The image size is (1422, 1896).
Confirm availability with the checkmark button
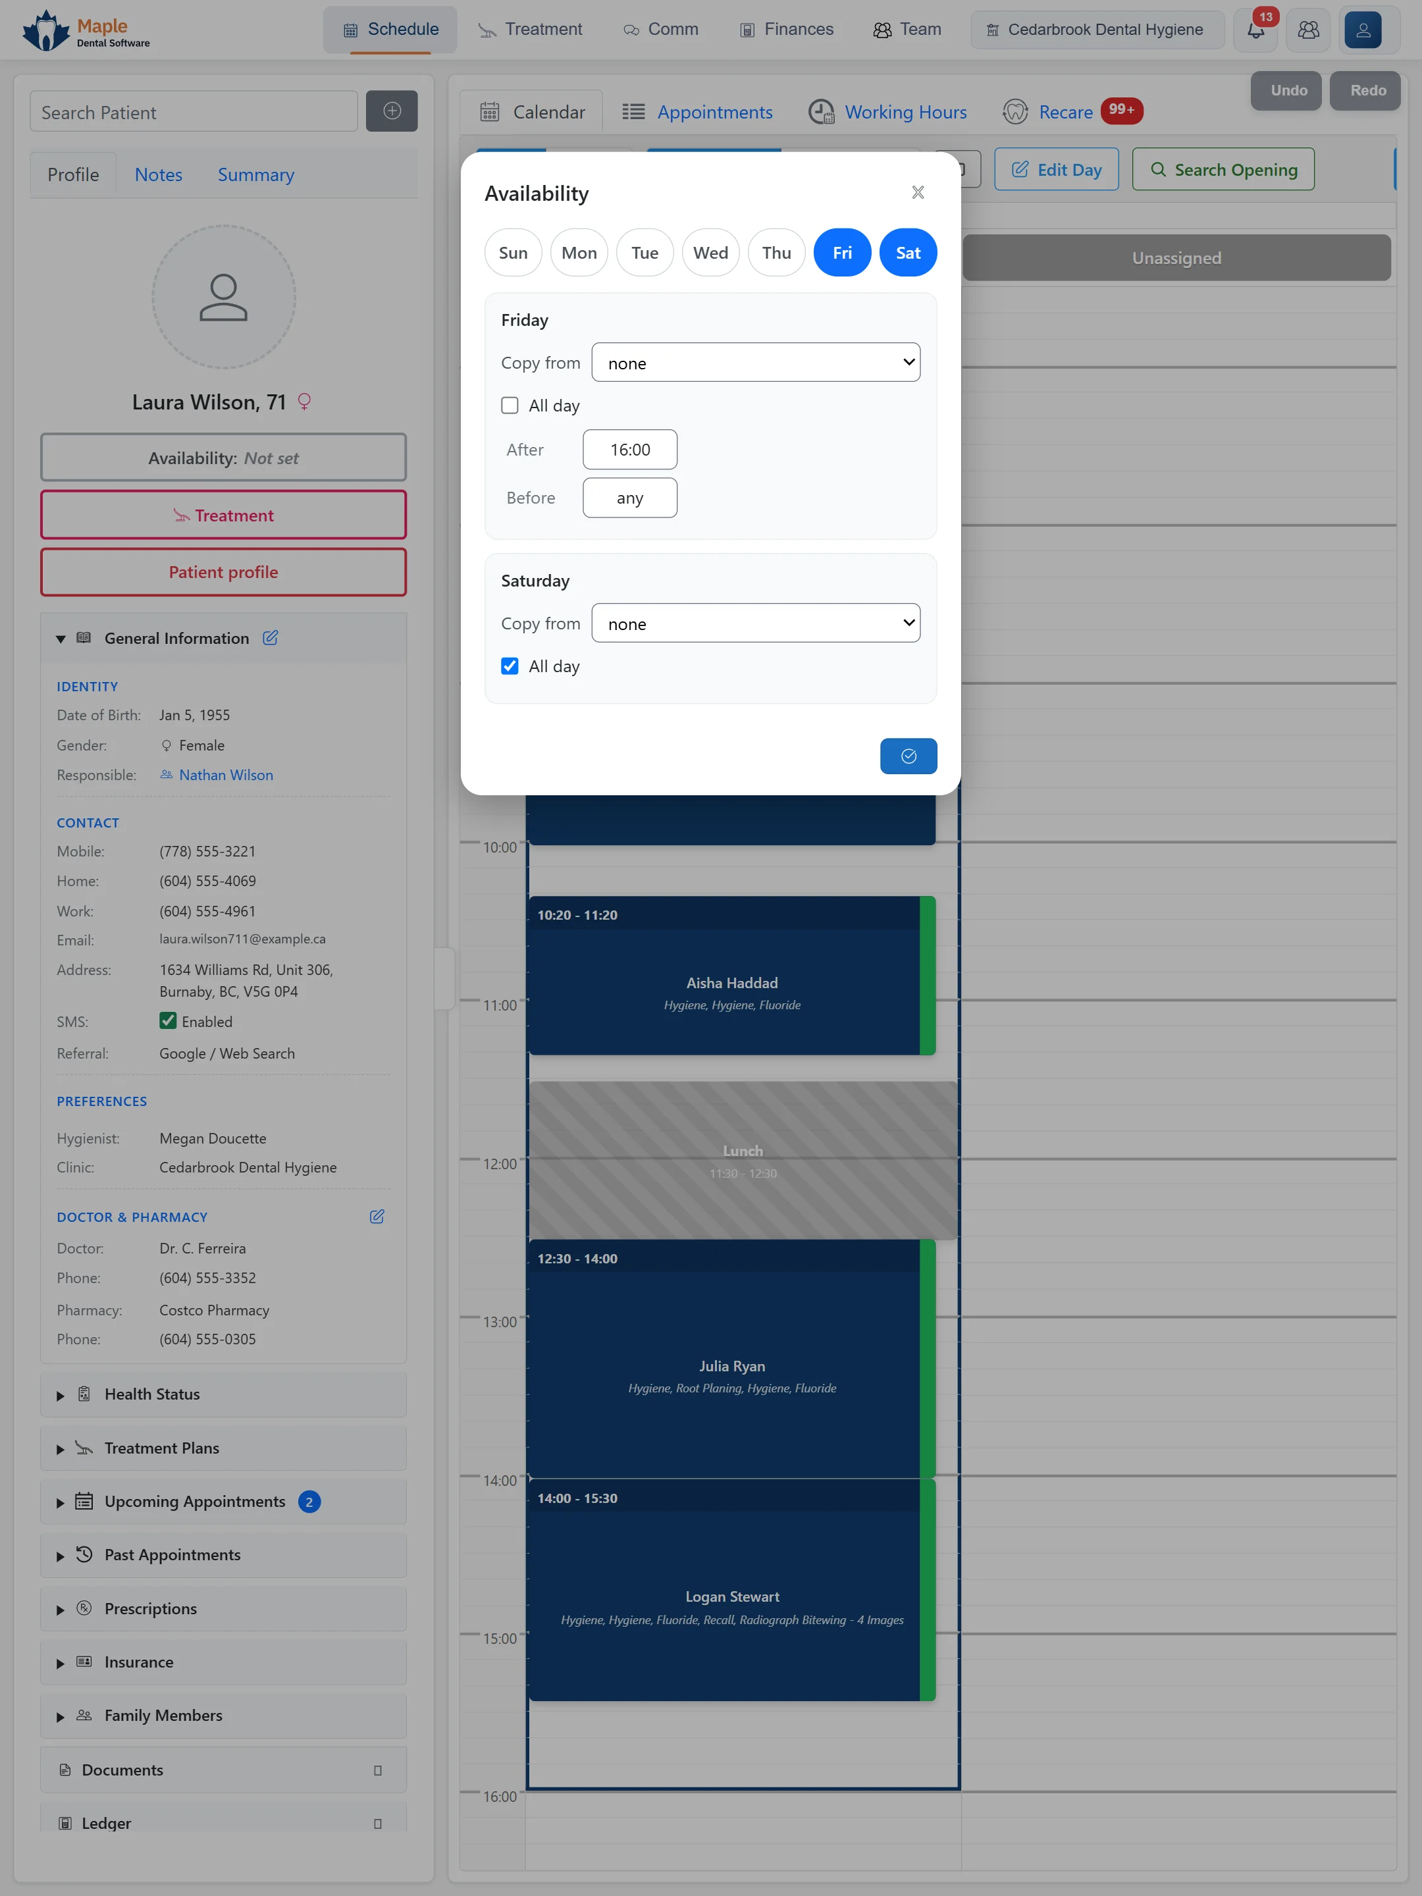click(x=908, y=756)
